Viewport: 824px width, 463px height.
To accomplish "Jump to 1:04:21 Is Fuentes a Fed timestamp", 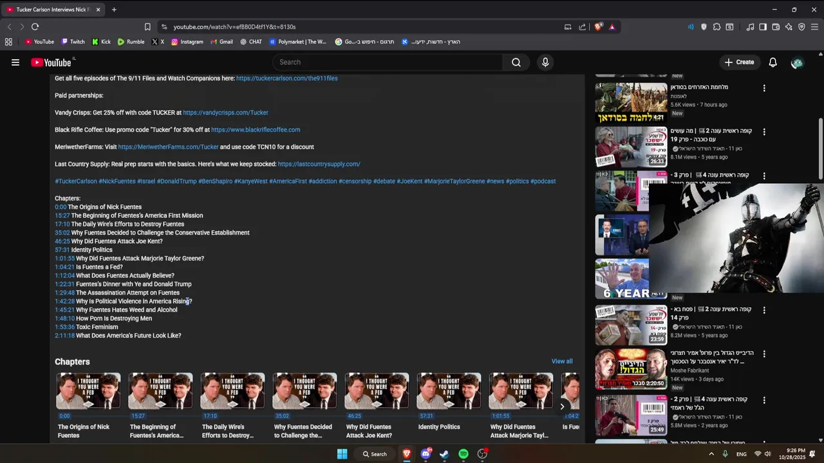I will (64, 267).
